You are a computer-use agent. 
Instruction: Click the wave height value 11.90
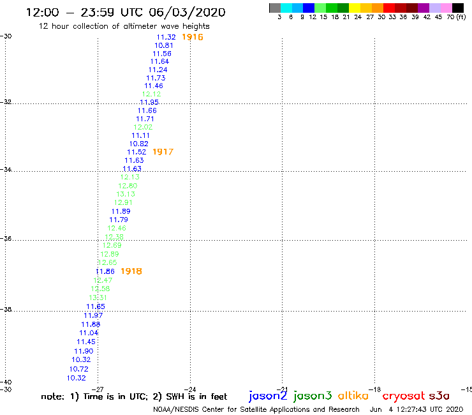84,351
